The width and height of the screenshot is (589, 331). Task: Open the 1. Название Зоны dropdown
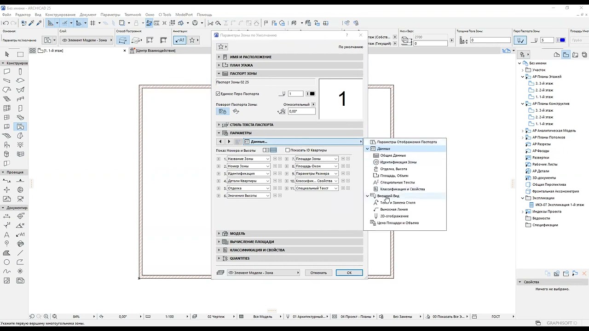tap(248, 159)
